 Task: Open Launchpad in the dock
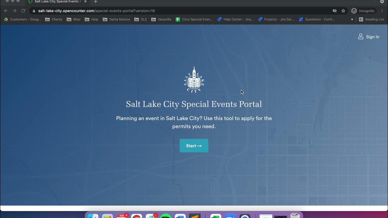[107, 216]
